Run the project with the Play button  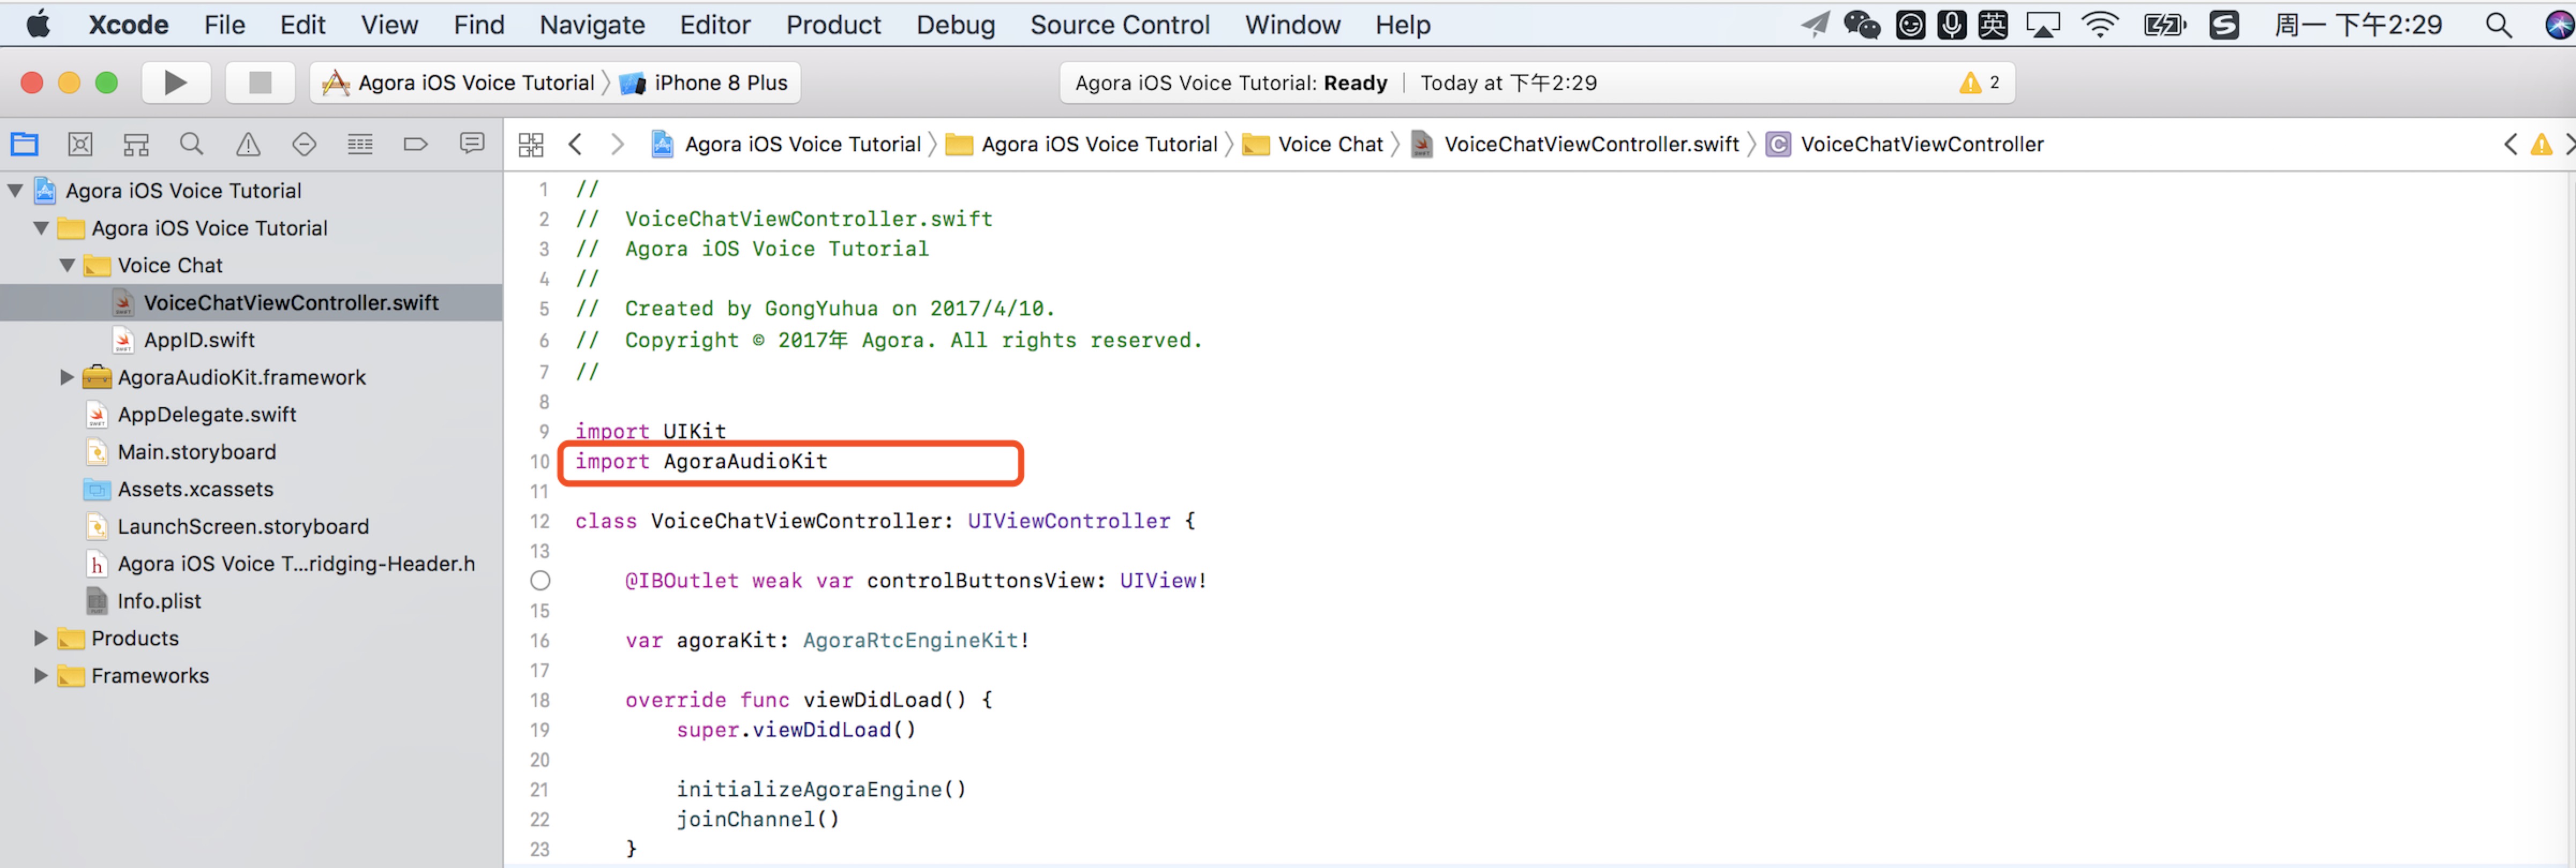point(175,83)
